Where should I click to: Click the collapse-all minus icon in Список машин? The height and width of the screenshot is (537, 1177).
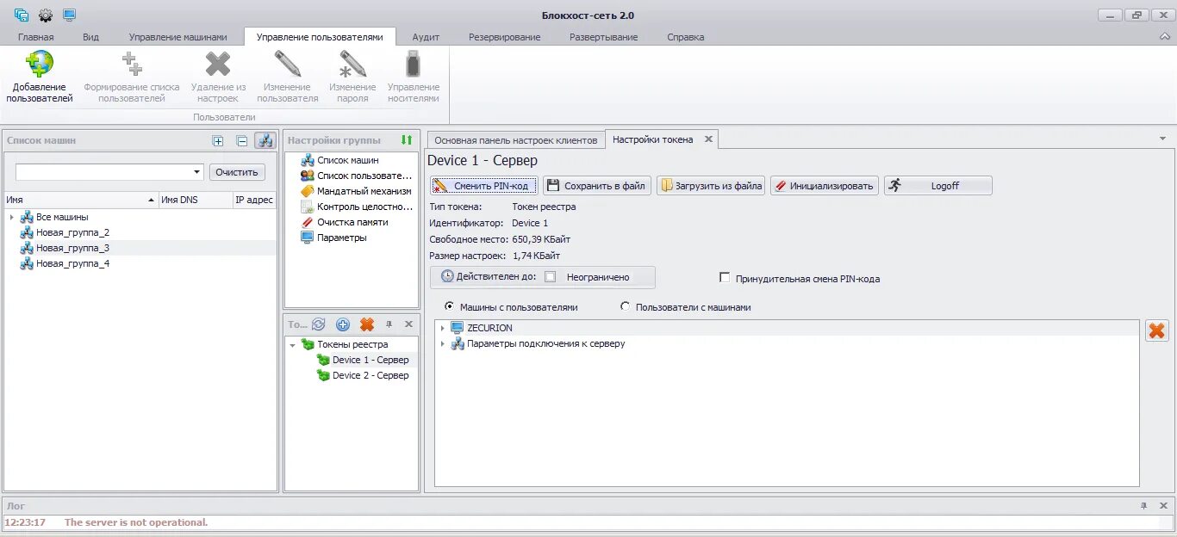pyautogui.click(x=242, y=141)
